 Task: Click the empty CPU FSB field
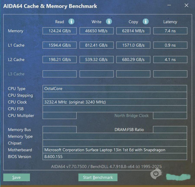coord(115,109)
